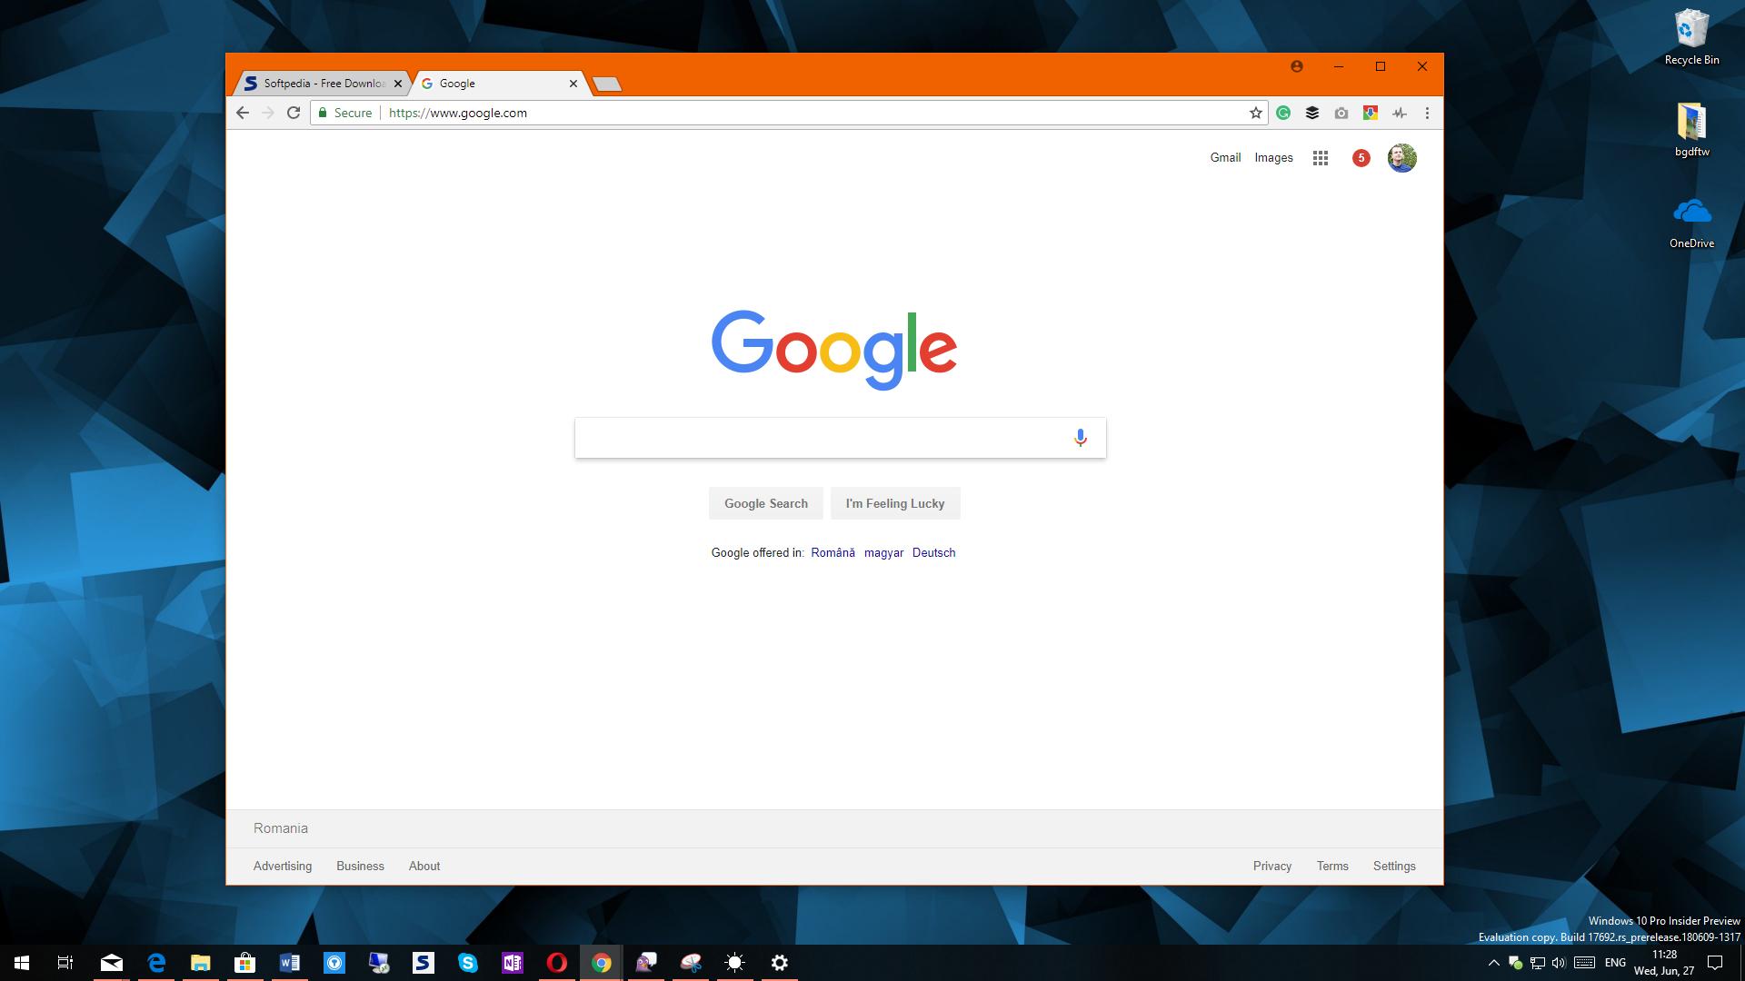Image resolution: width=1745 pixels, height=981 pixels.
Task: Click the About link in footer
Action: (x=424, y=866)
